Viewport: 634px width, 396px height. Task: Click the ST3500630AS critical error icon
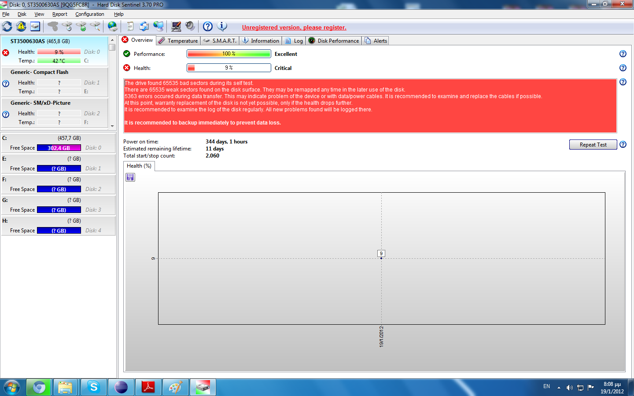pos(6,53)
